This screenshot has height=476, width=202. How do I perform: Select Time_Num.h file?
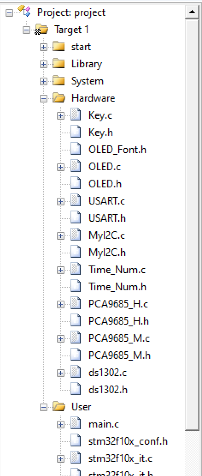point(117,286)
